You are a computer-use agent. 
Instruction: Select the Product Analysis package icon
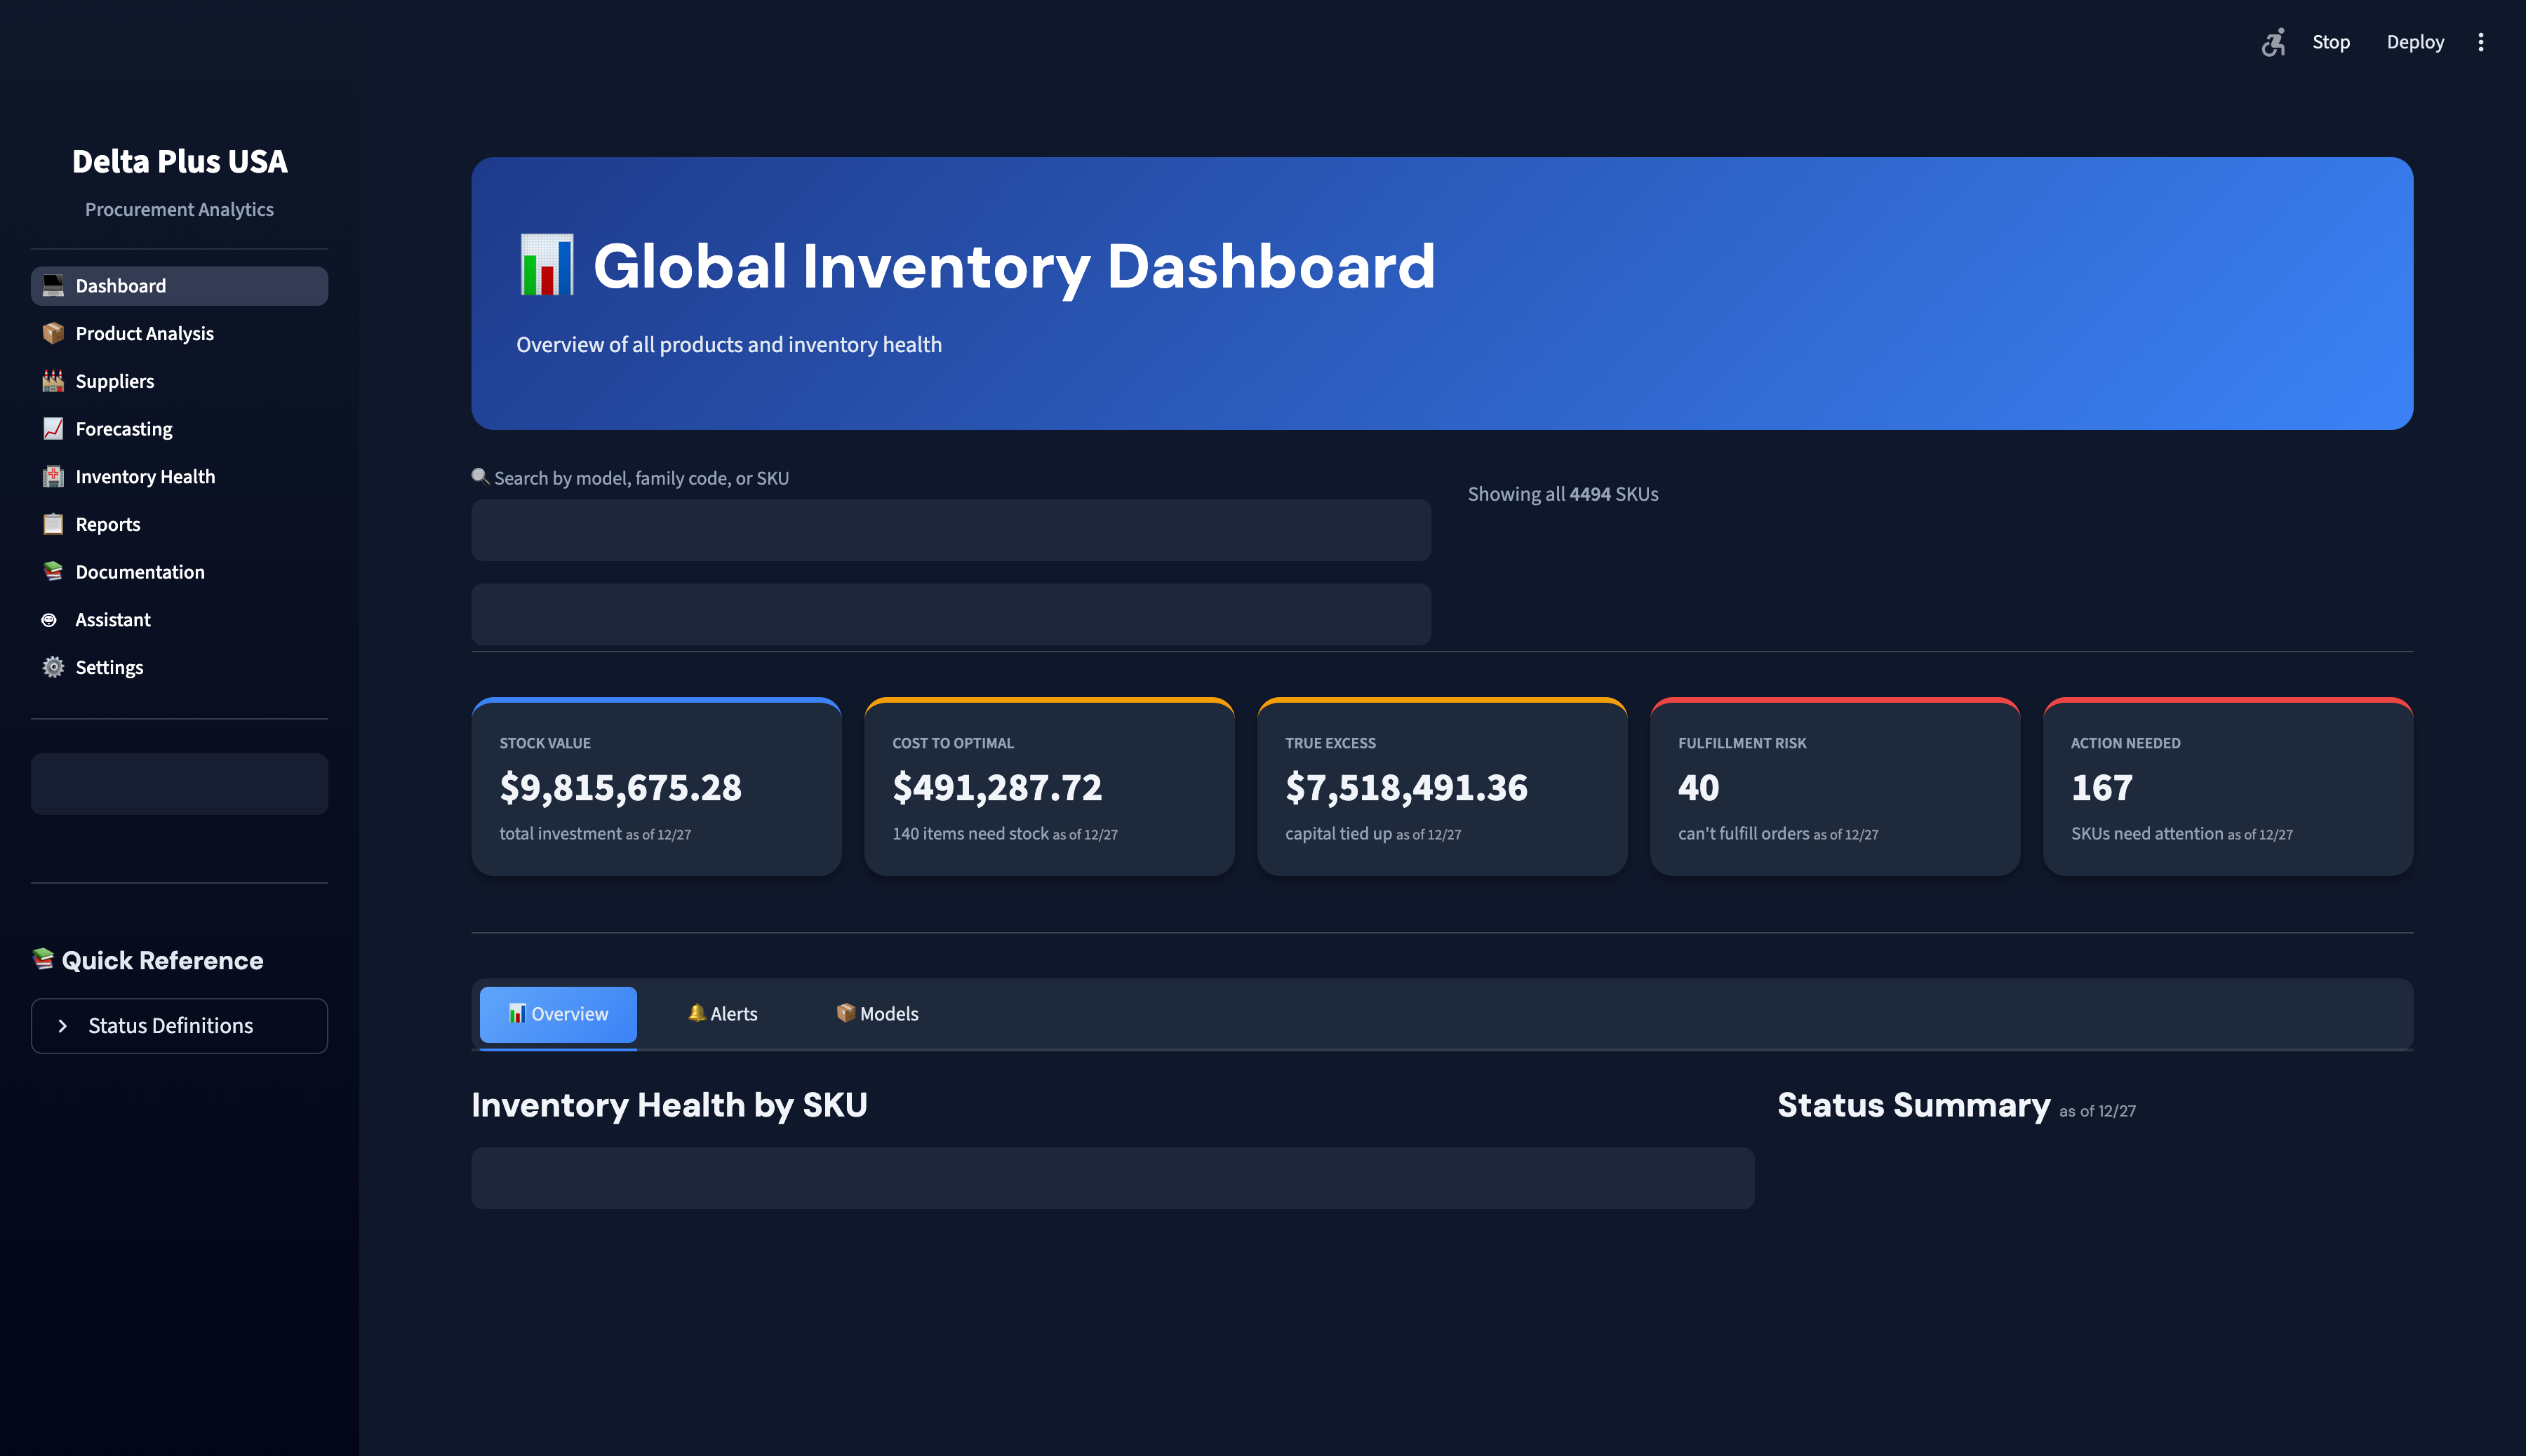point(52,333)
